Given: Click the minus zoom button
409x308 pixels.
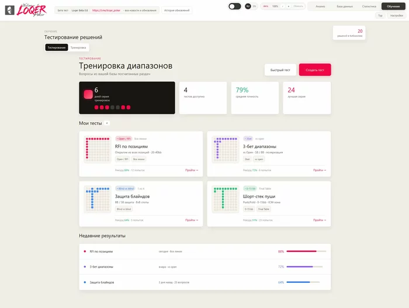Looking at the screenshot, I should click(282, 6).
